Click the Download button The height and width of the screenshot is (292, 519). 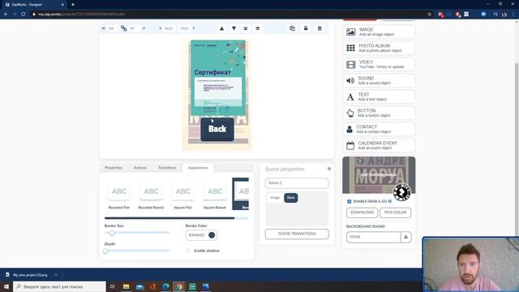[x=362, y=213]
